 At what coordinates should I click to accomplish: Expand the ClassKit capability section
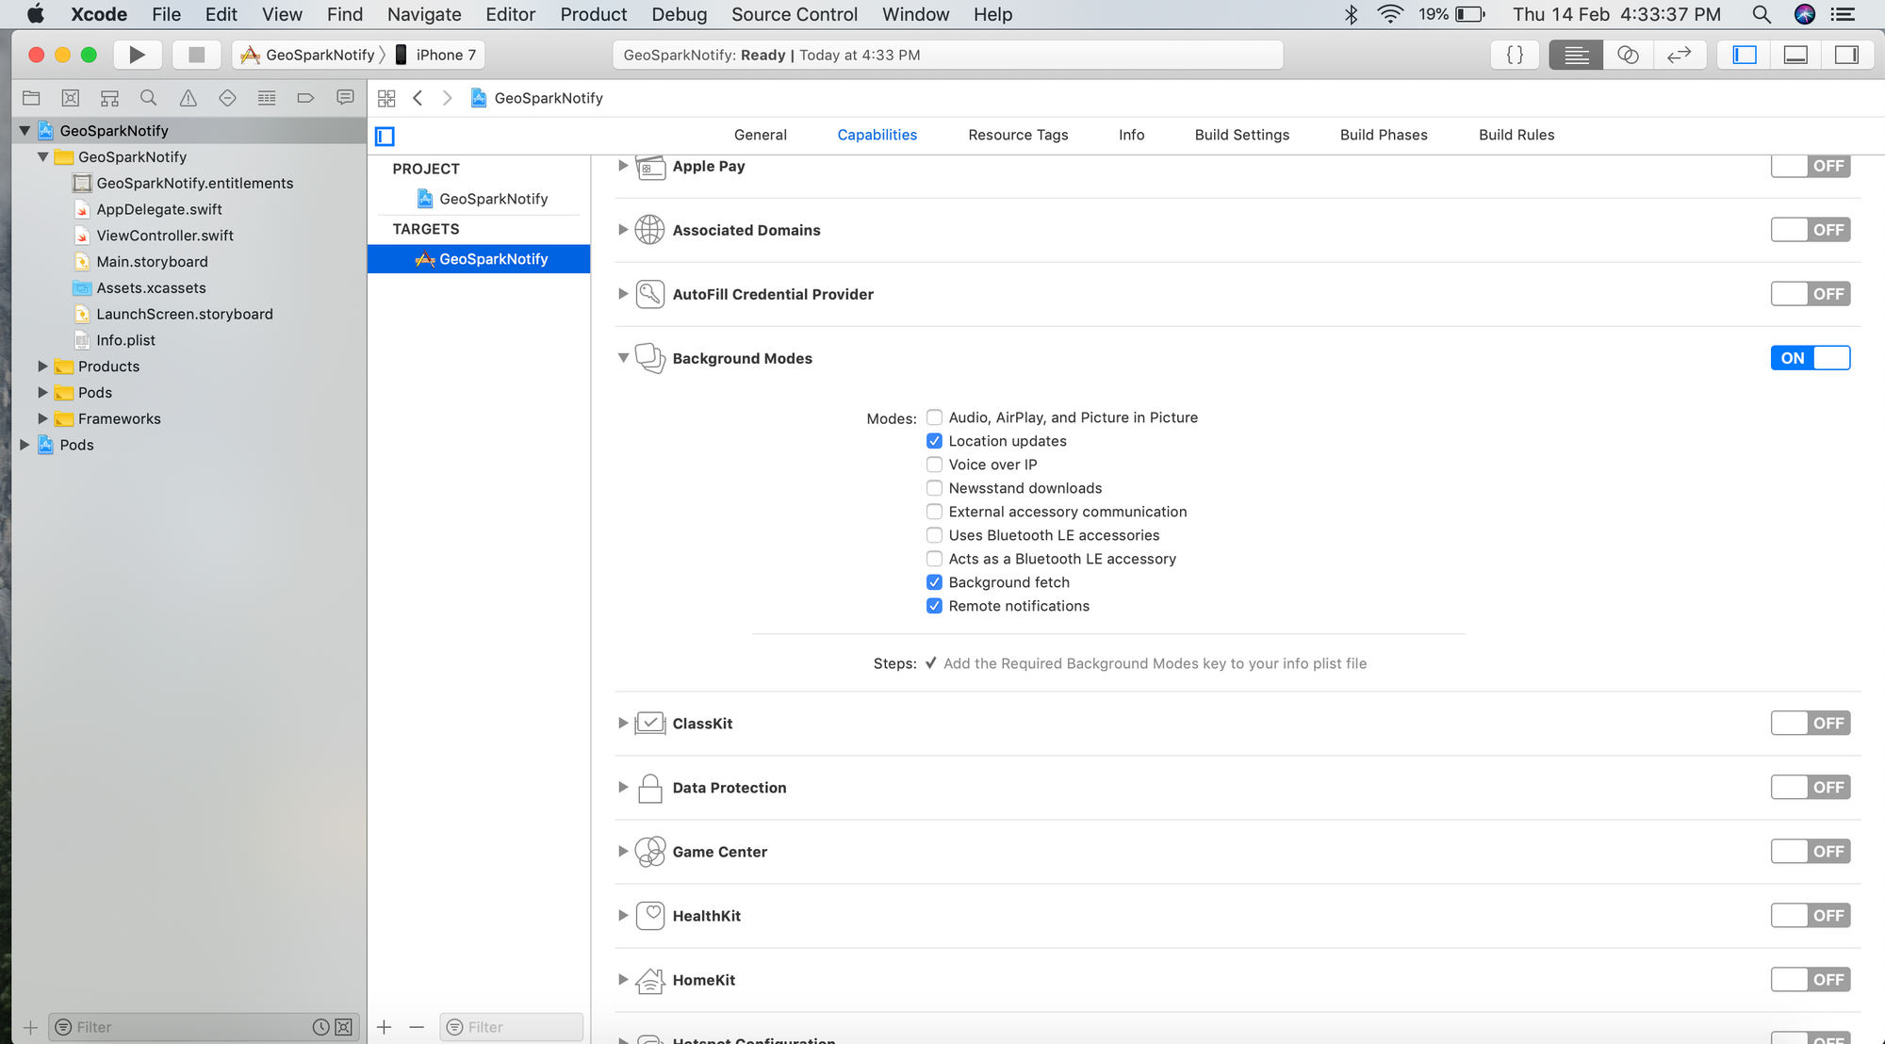(623, 724)
